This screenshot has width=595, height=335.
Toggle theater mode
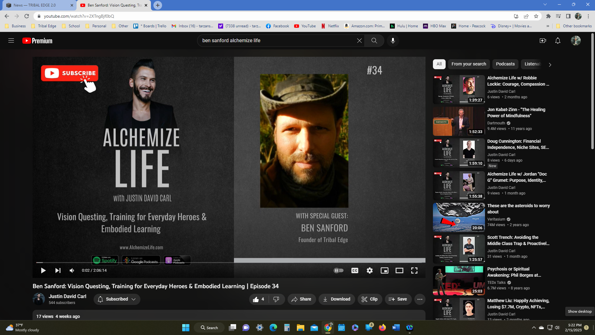coord(399,270)
